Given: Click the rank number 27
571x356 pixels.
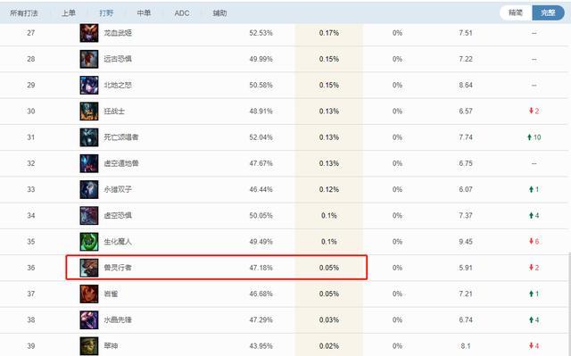Looking at the screenshot, I should point(31,33).
